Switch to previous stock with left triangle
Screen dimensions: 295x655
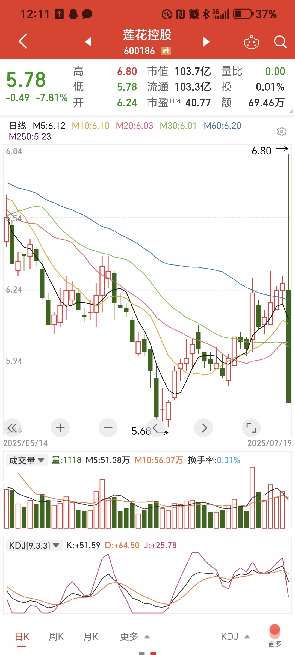[88, 42]
